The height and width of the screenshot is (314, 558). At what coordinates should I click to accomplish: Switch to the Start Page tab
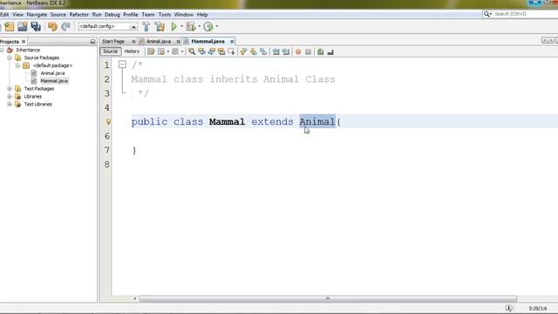point(113,41)
